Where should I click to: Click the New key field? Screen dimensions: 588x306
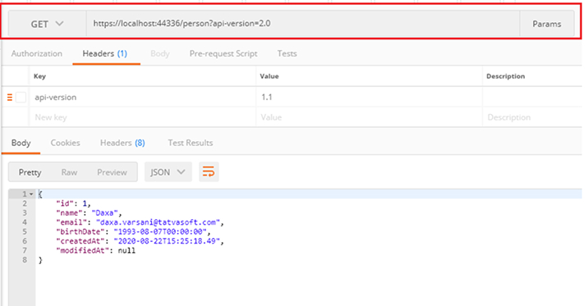(143, 117)
